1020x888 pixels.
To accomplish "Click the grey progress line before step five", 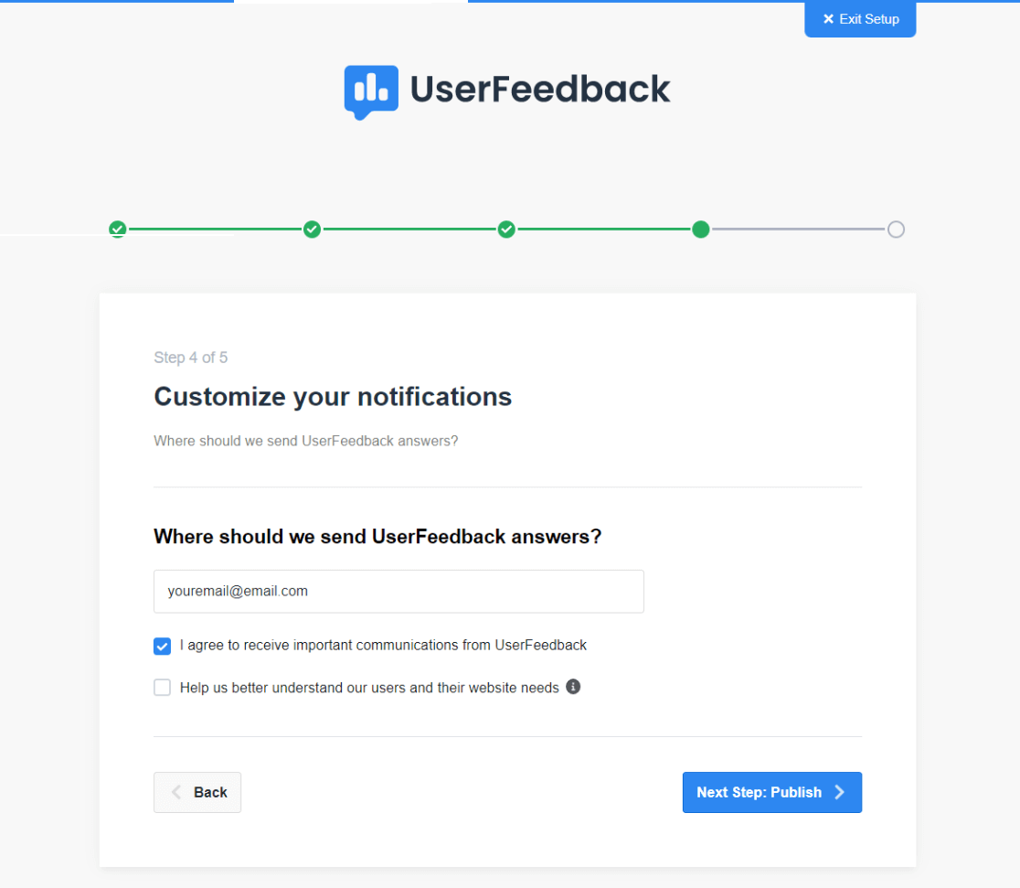I will click(798, 230).
